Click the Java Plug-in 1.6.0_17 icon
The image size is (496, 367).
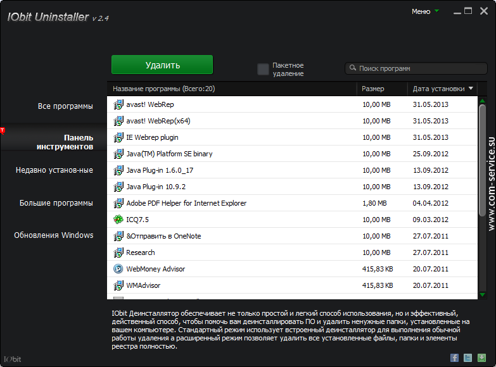pyautogui.click(x=118, y=170)
